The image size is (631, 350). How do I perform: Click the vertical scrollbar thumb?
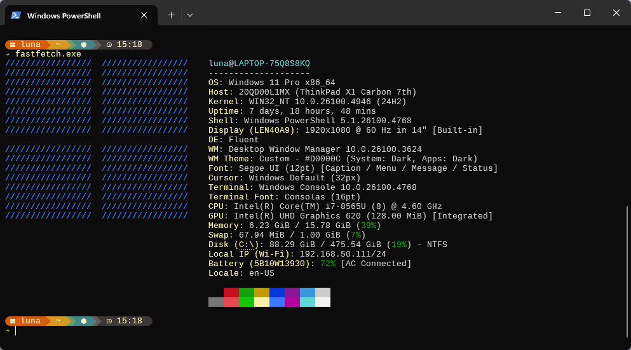click(627, 272)
